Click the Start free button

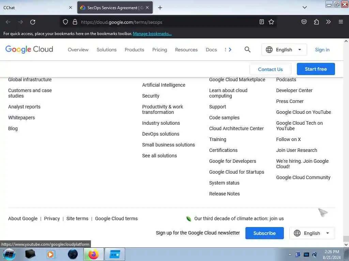pos(316,69)
